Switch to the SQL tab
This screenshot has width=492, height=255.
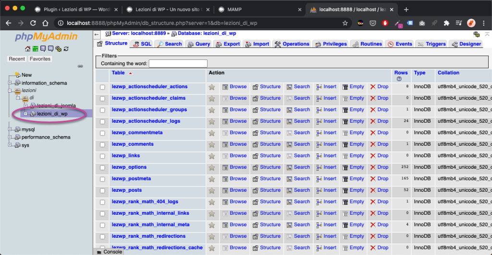click(x=142, y=44)
